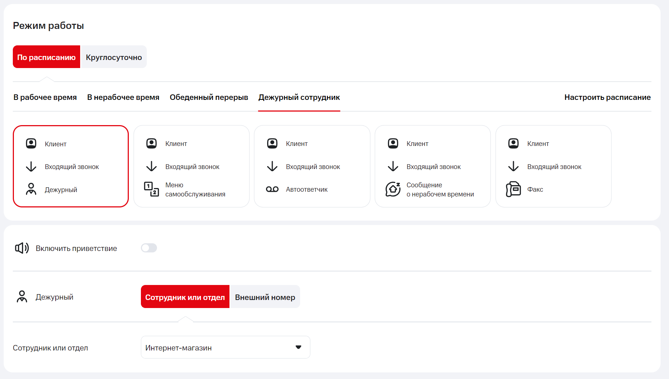Click the Факс machine icon

coord(513,189)
